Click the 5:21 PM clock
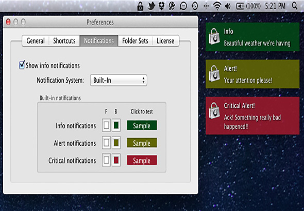Screen dimensions: 304x211 275,6
